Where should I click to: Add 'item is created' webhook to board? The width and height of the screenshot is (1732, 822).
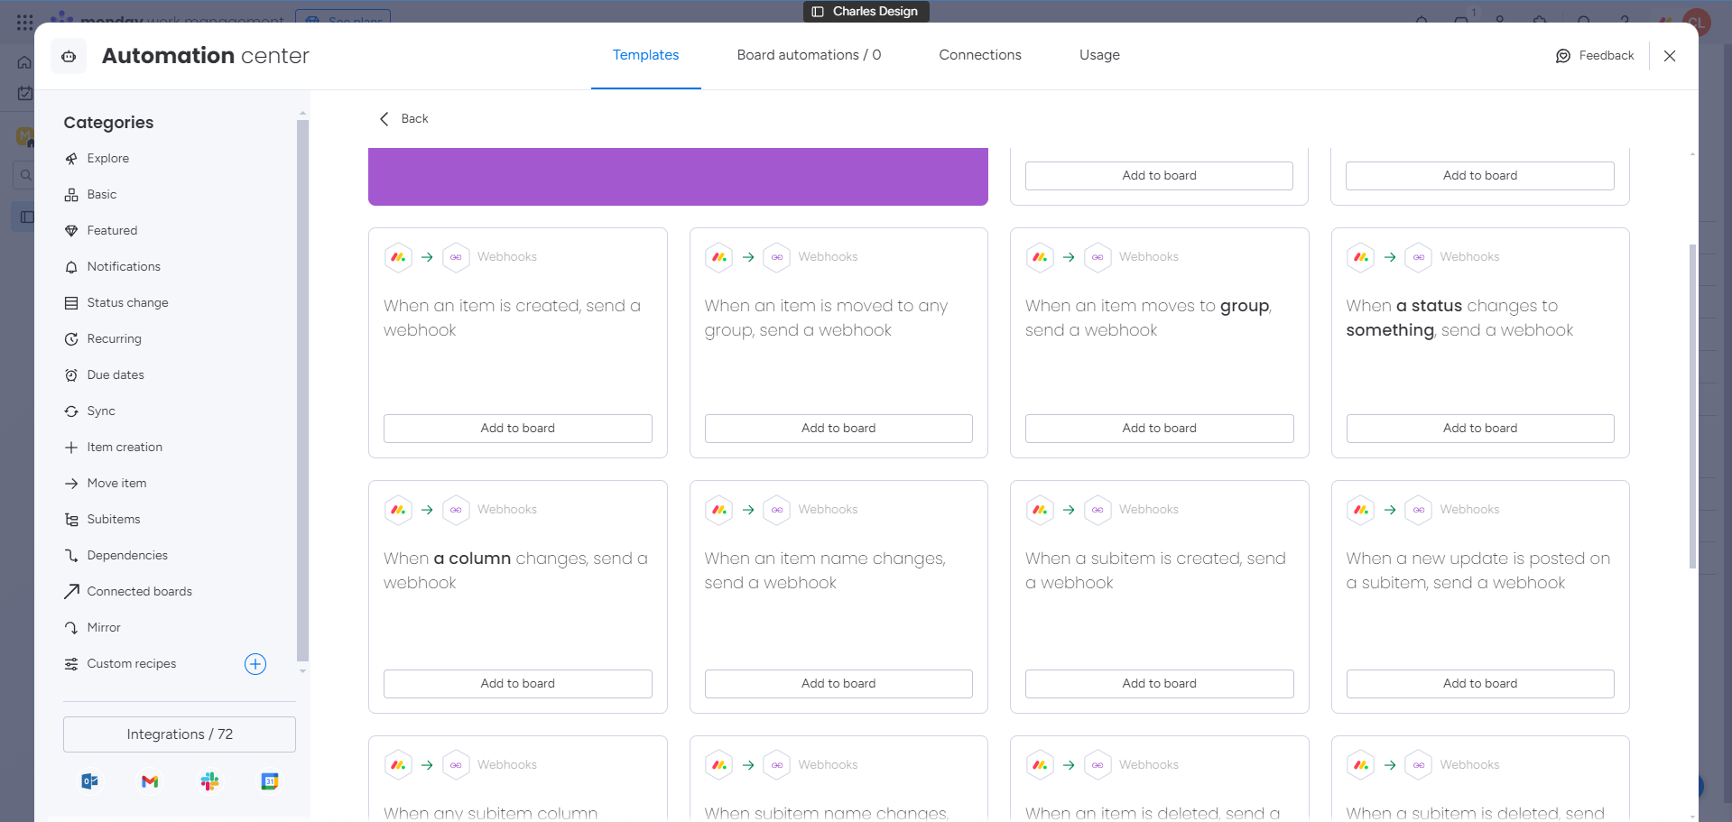[x=517, y=429]
